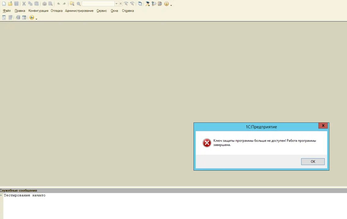Click the red error icon in dialog

pos(207,143)
